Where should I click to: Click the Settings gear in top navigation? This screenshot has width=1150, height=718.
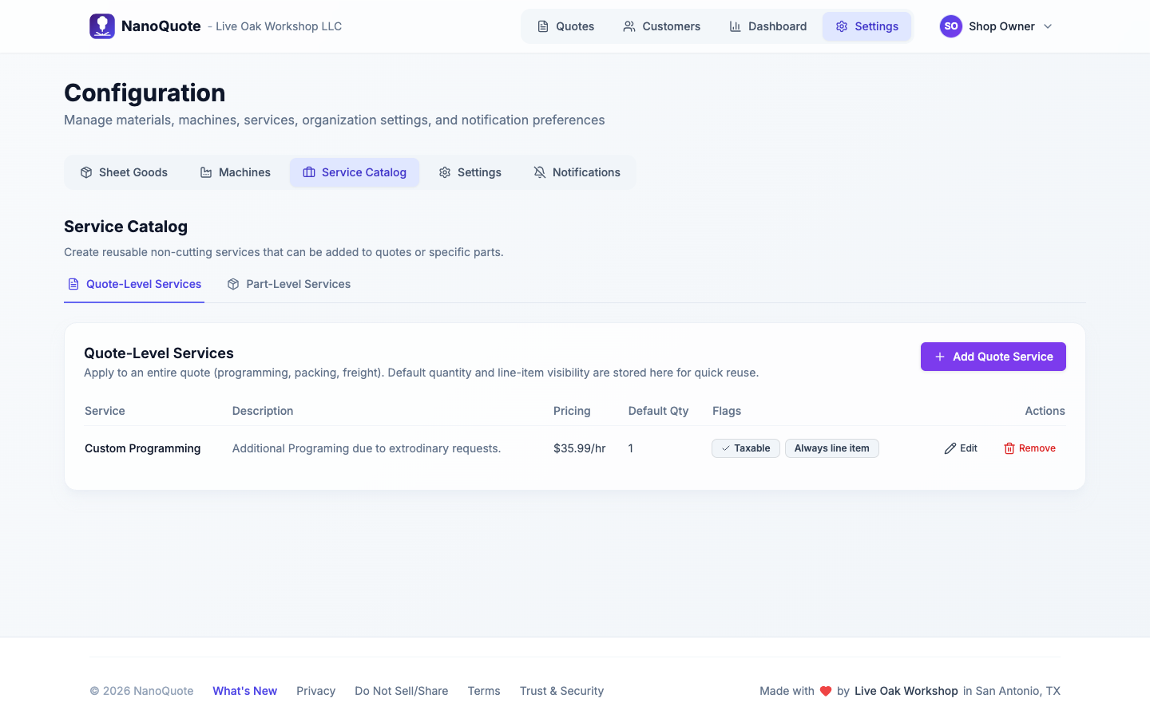[x=842, y=26]
